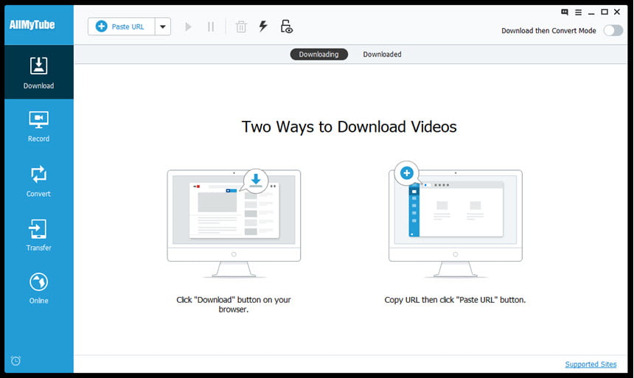This screenshot has height=378, width=634.
Task: Toggle Download then Convert Mode switch
Action: click(x=613, y=30)
